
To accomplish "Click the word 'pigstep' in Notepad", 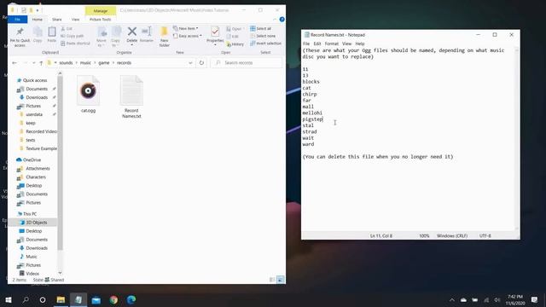I will (x=313, y=119).
